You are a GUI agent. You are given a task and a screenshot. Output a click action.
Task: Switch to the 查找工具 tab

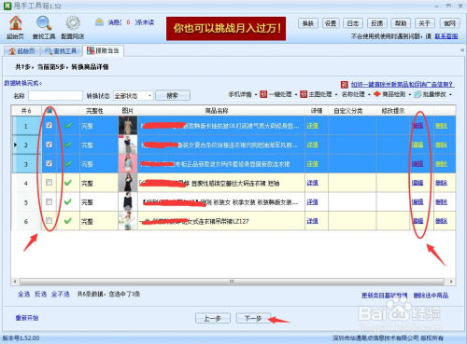61,51
